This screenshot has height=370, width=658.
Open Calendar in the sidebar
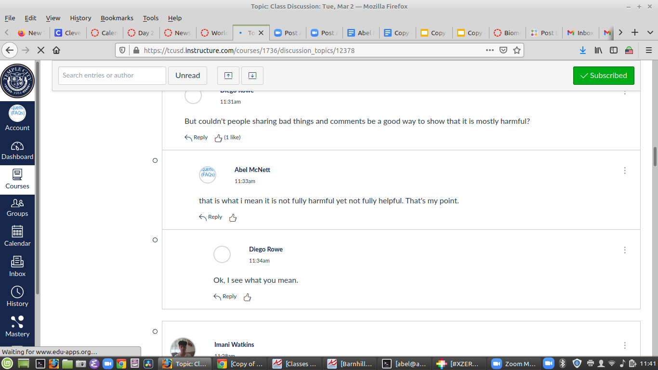(x=17, y=237)
